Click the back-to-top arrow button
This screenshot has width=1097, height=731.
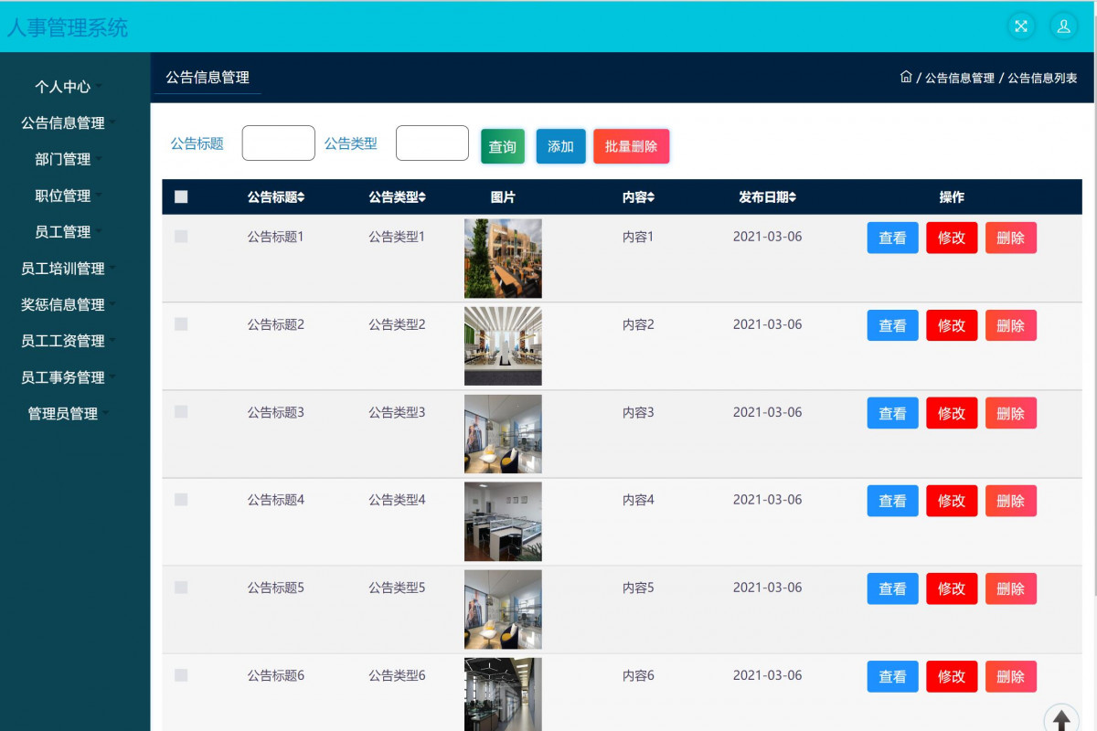(1061, 717)
